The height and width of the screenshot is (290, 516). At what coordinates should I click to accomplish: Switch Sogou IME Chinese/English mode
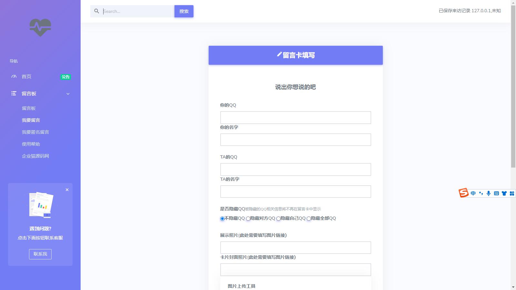click(473, 193)
